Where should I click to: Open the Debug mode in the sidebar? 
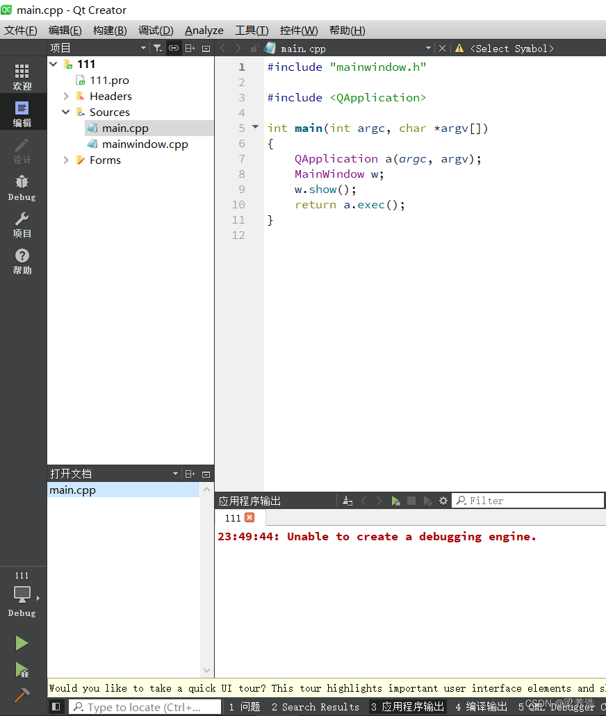pos(22,188)
